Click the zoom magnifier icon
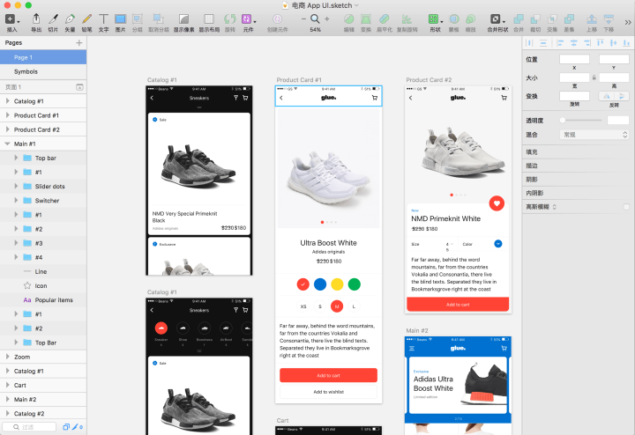Viewport: 635px width, 435px height. [315, 19]
